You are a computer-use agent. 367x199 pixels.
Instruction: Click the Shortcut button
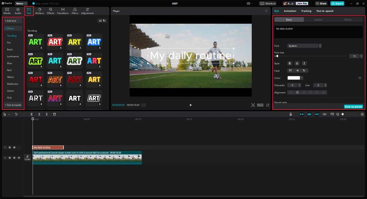268,3
